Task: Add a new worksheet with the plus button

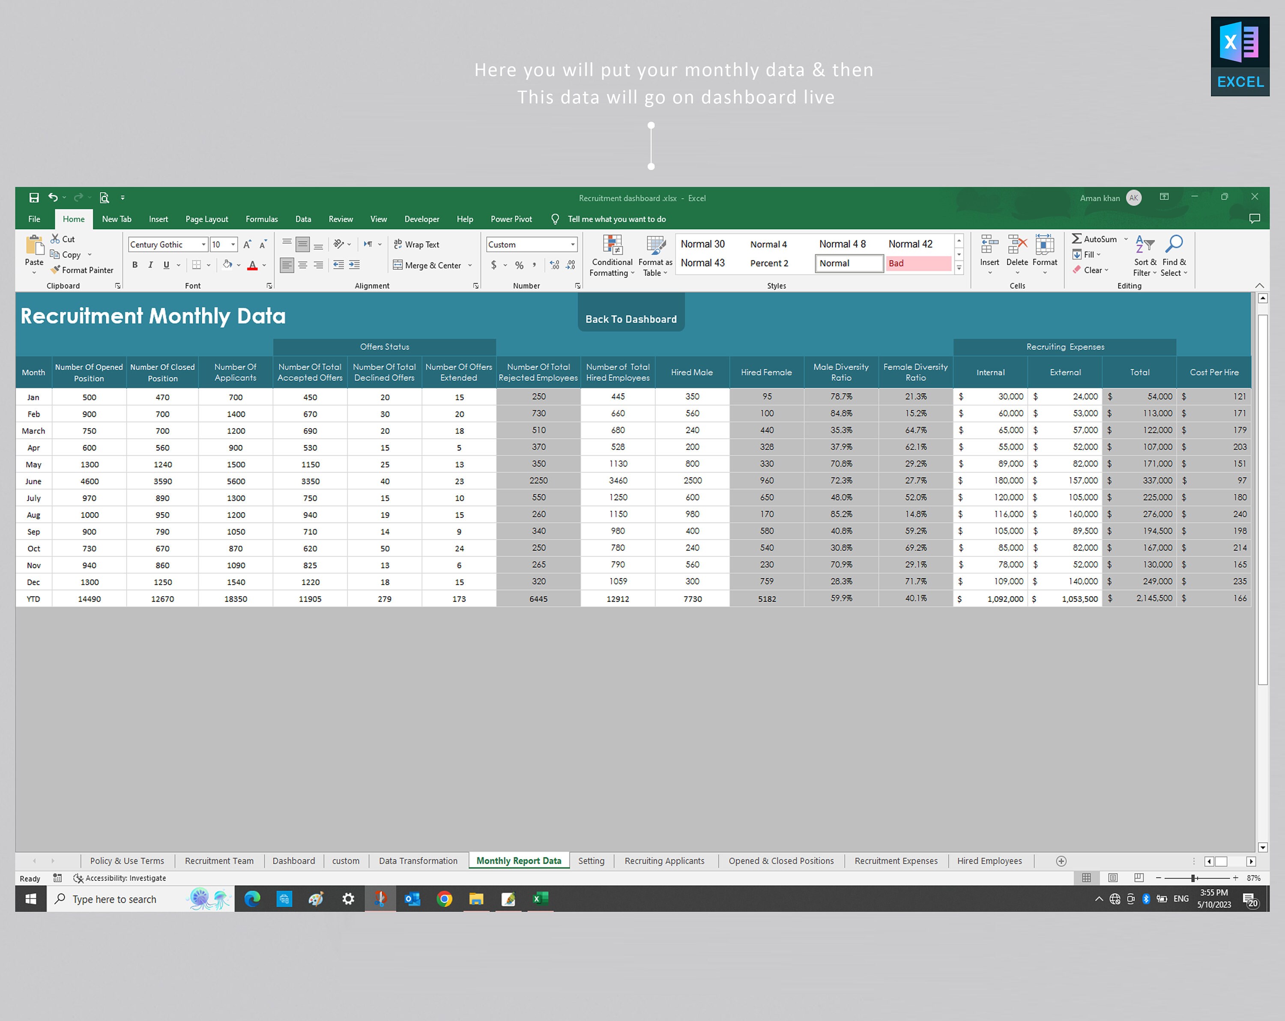Action: (1060, 861)
